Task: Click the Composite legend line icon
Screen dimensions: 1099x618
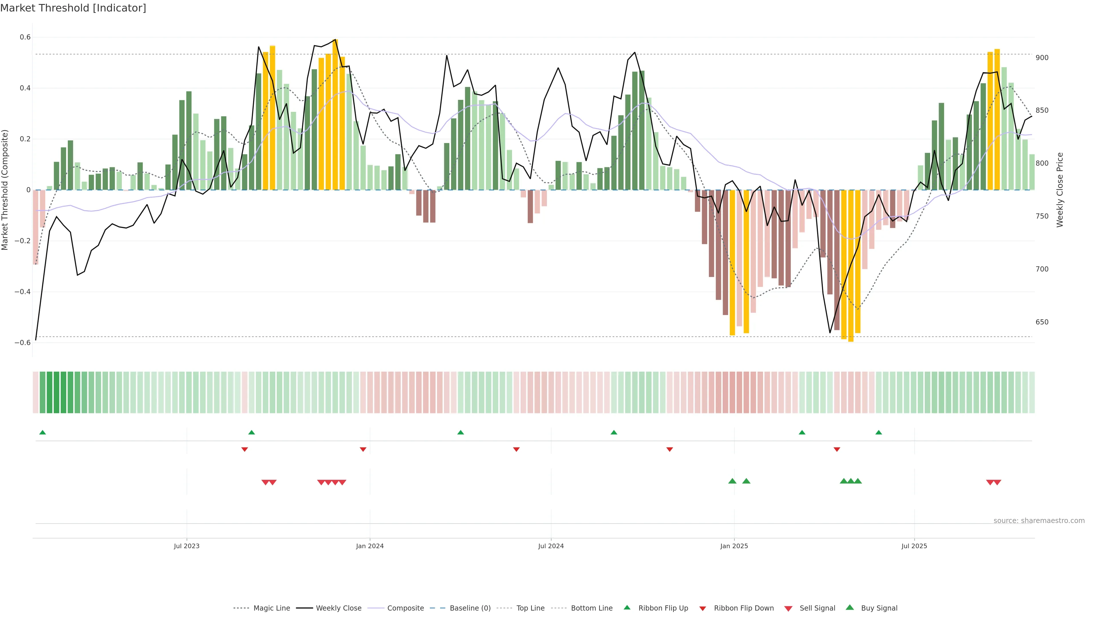Action: tap(376, 608)
